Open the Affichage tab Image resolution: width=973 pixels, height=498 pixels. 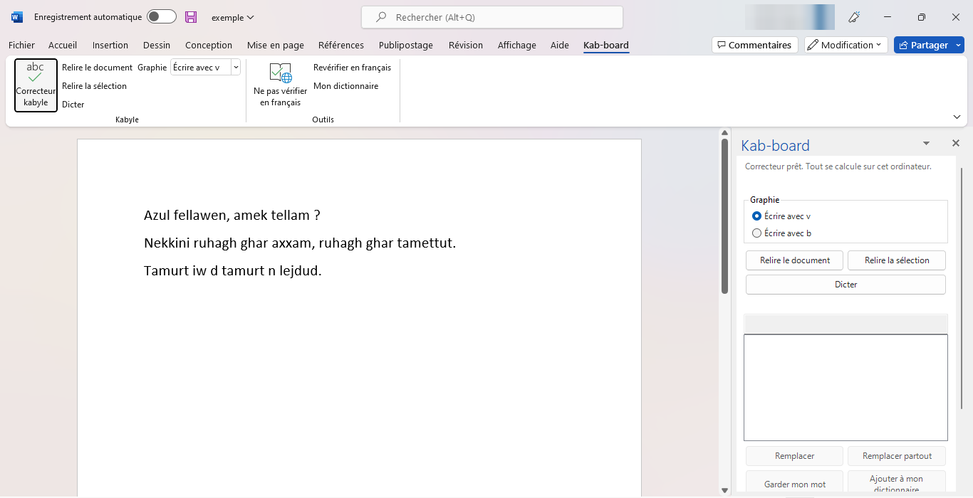tap(517, 45)
